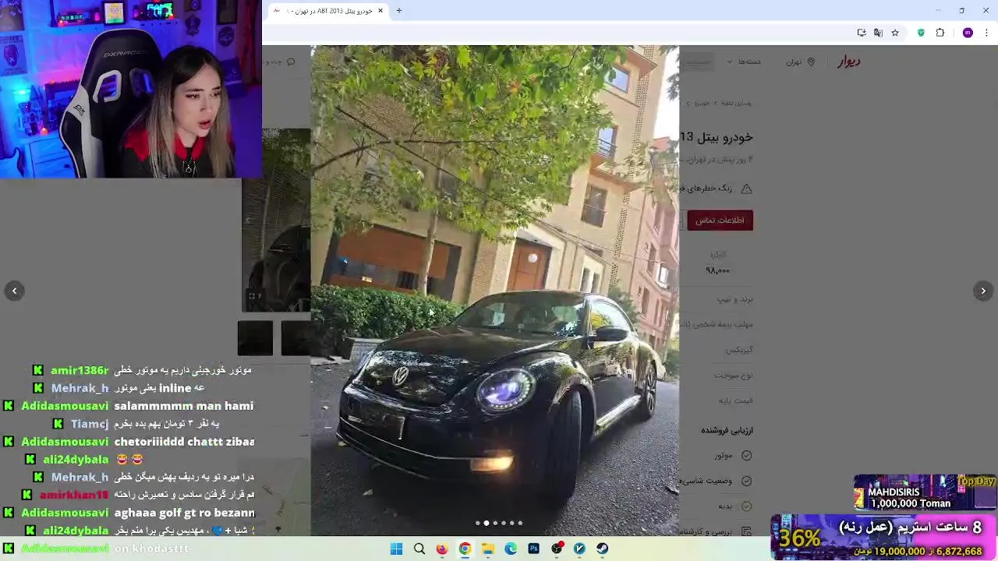Click chat username amir1386r
Image resolution: width=998 pixels, height=561 pixels.
80,370
